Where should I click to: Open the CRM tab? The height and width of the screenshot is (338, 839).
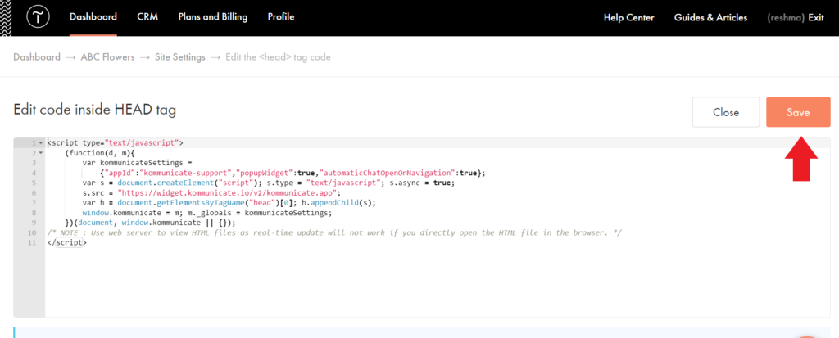(x=147, y=17)
